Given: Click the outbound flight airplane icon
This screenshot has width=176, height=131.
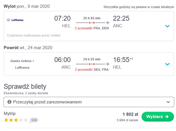Looking at the screenshot, I should click(x=108, y=23).
